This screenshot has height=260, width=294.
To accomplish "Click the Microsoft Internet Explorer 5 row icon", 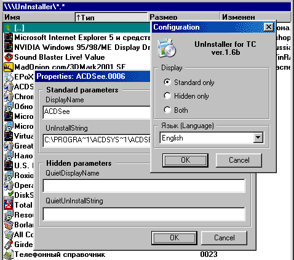I will click(x=9, y=38).
